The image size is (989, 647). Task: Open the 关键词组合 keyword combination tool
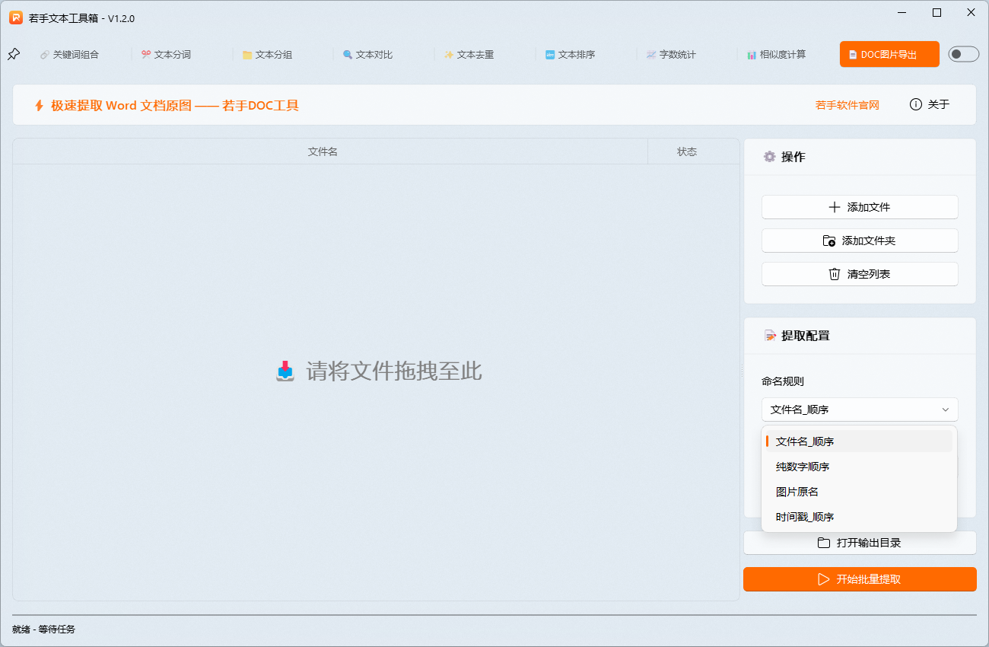[x=69, y=54]
